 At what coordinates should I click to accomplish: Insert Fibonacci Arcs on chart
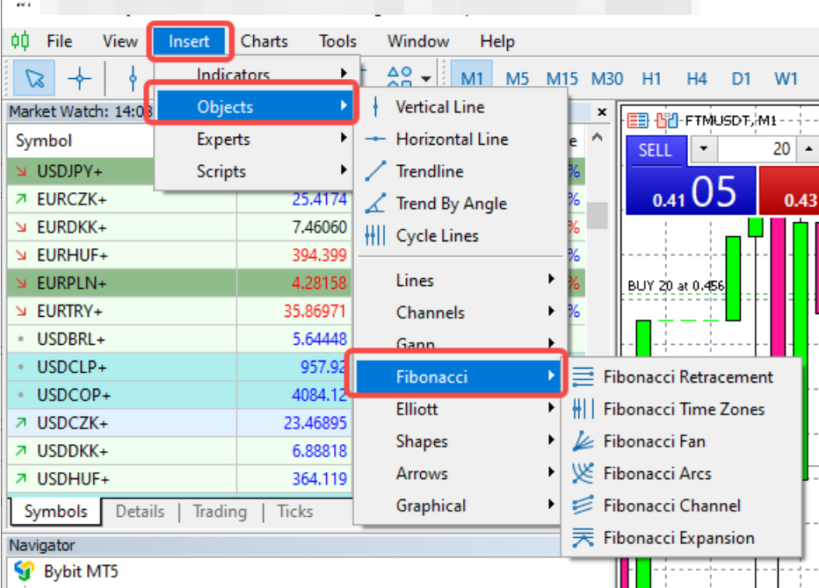point(656,474)
